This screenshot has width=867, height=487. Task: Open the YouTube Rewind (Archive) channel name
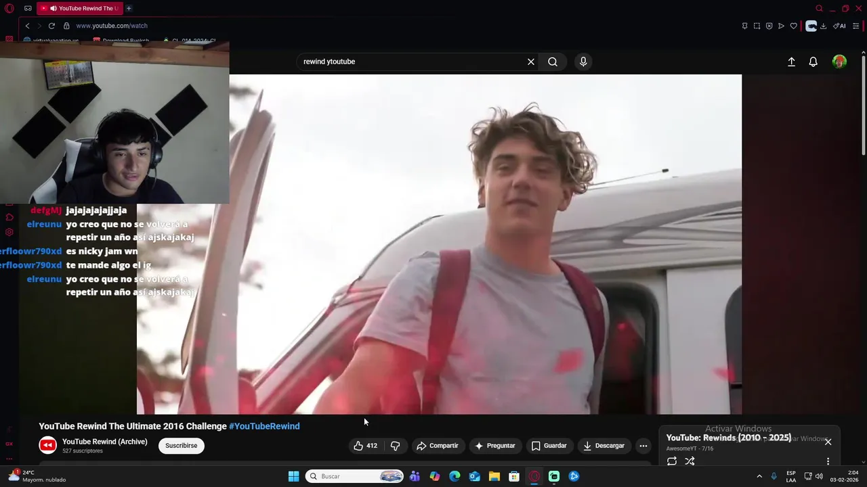104,442
